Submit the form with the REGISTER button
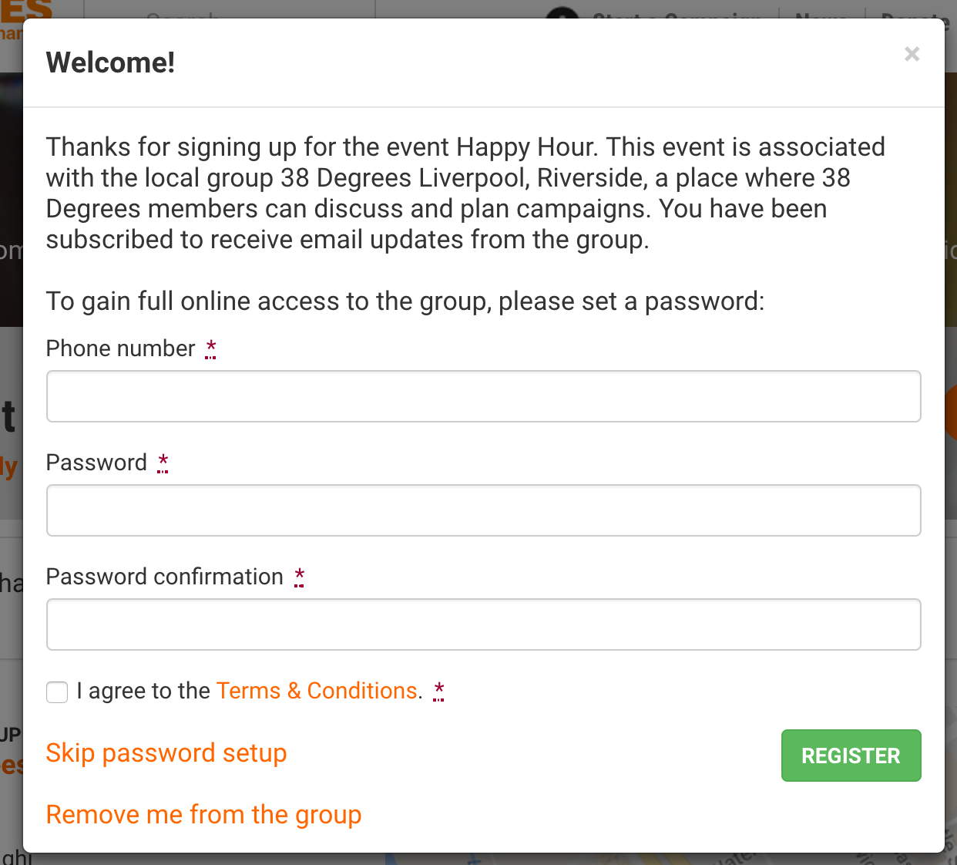The image size is (957, 865). point(851,756)
